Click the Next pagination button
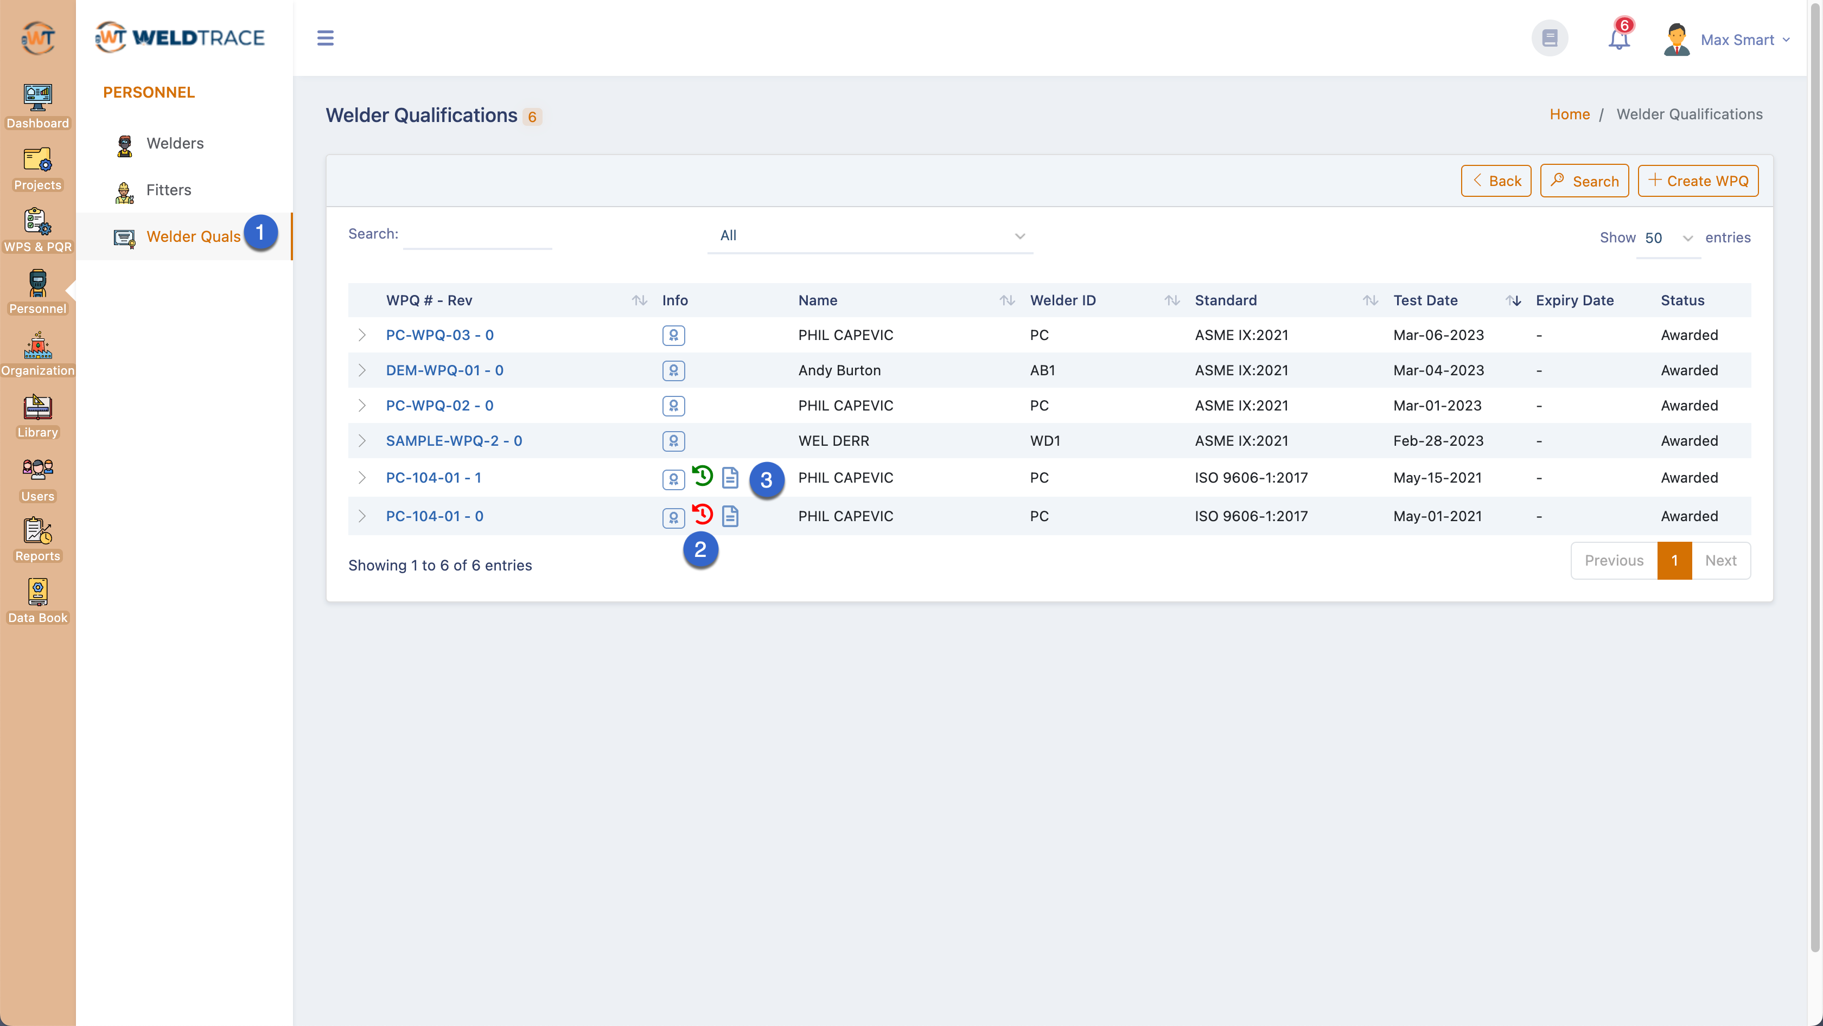This screenshot has width=1823, height=1026. pos(1720,561)
